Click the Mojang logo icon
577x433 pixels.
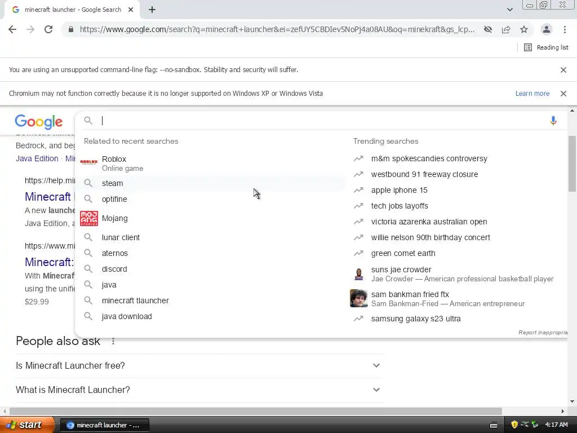[x=89, y=218]
